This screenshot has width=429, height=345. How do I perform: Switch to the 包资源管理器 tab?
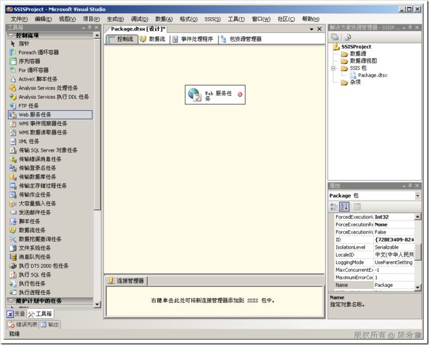[242, 39]
